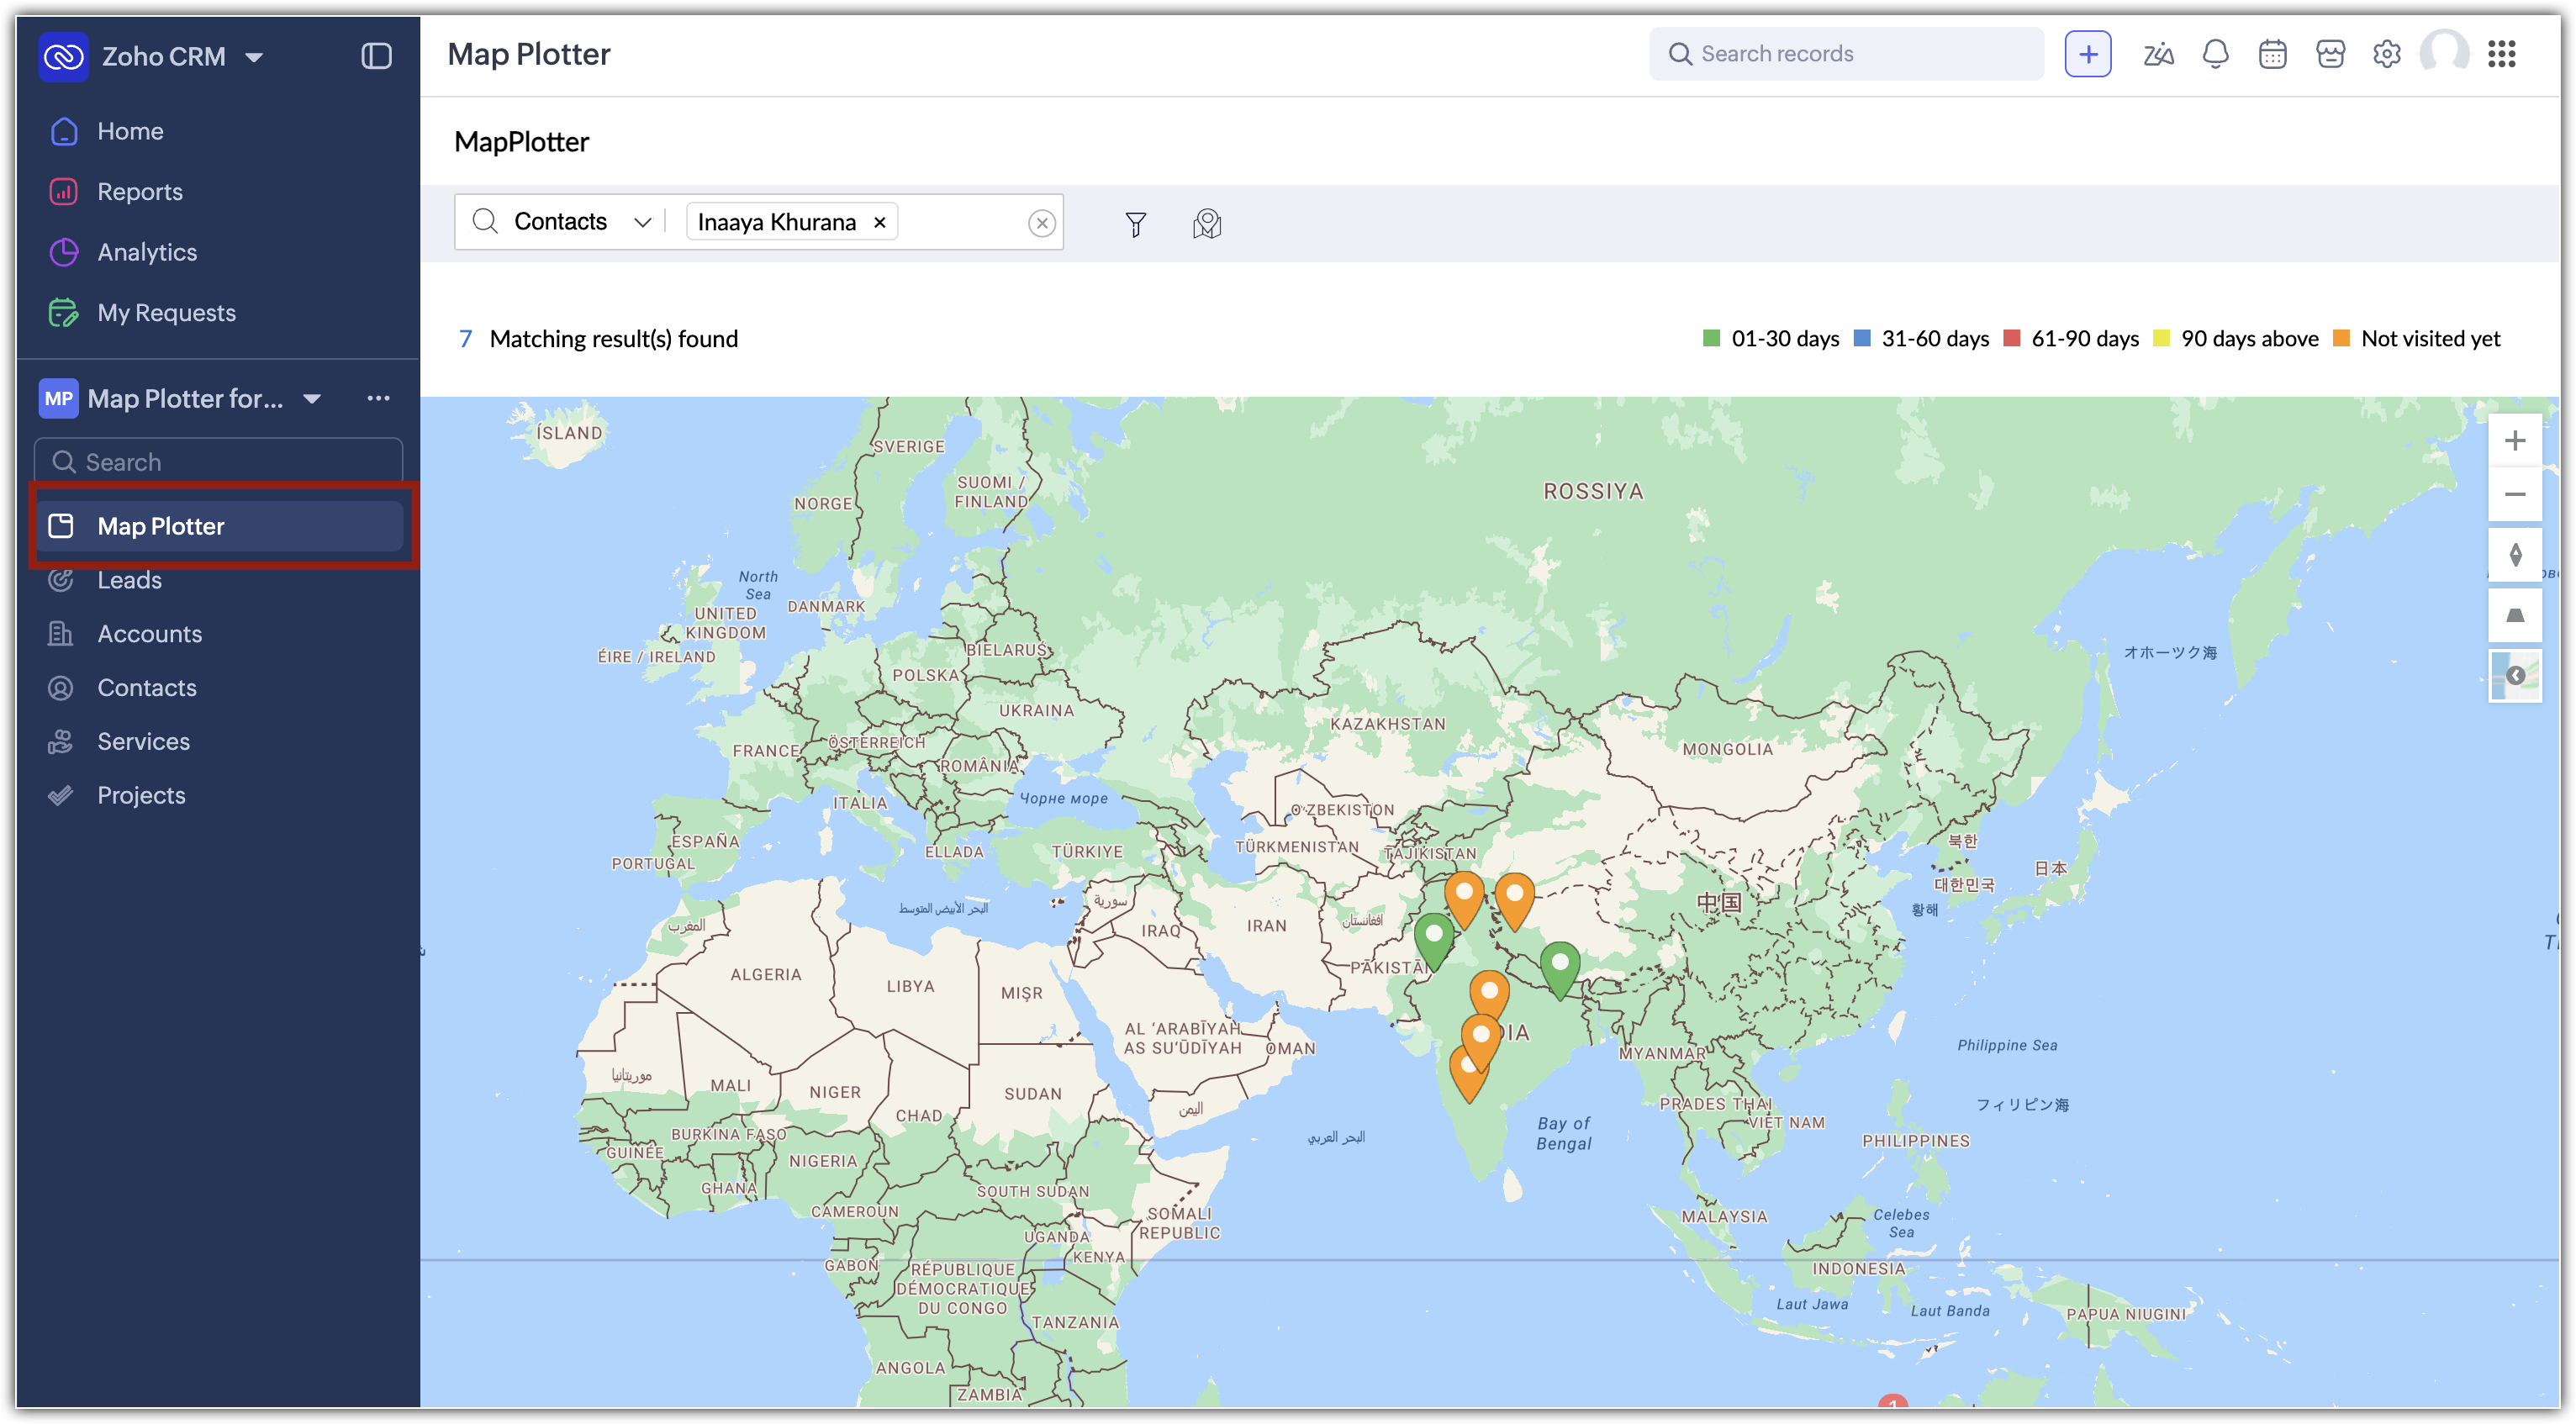
Task: Click the map location pin icon
Action: (1207, 224)
